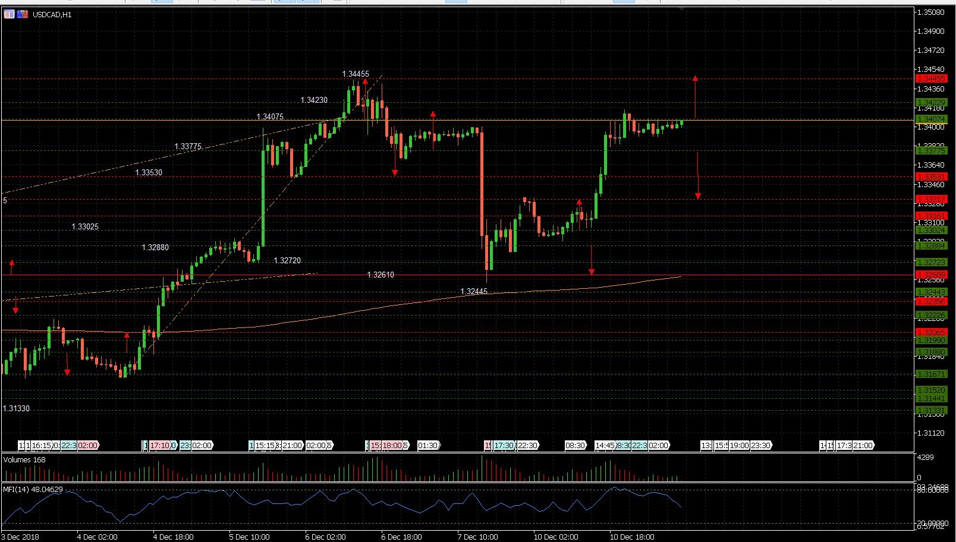Click the 1.31330 text label on chart
956x542 pixels.
tap(16, 409)
